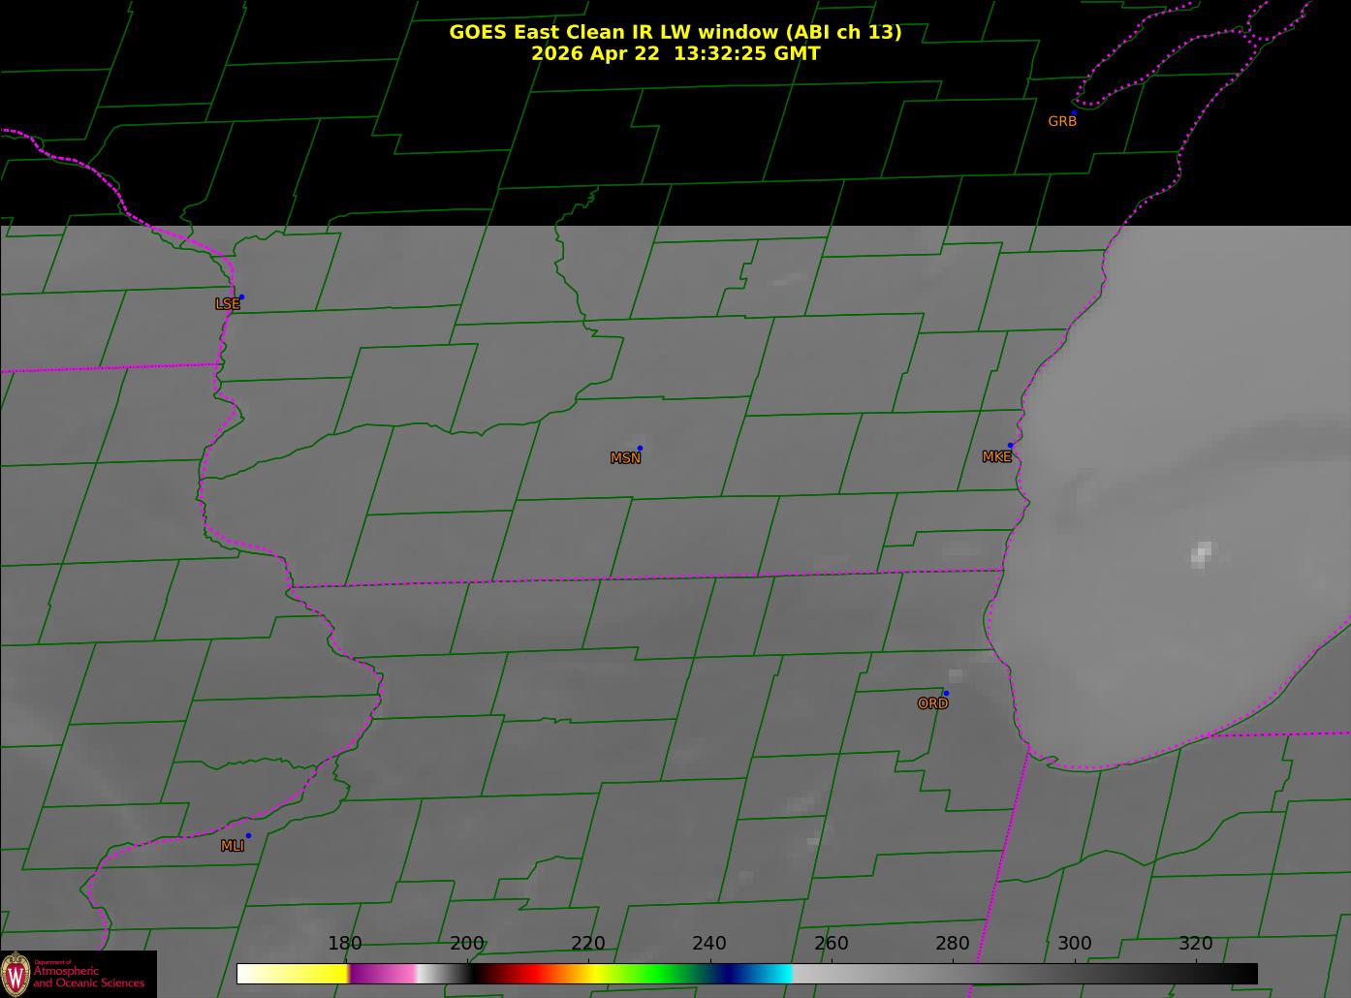This screenshot has width=1351, height=998.
Task: Click the 2026 Apr 22 timestamp line
Action: click(675, 53)
